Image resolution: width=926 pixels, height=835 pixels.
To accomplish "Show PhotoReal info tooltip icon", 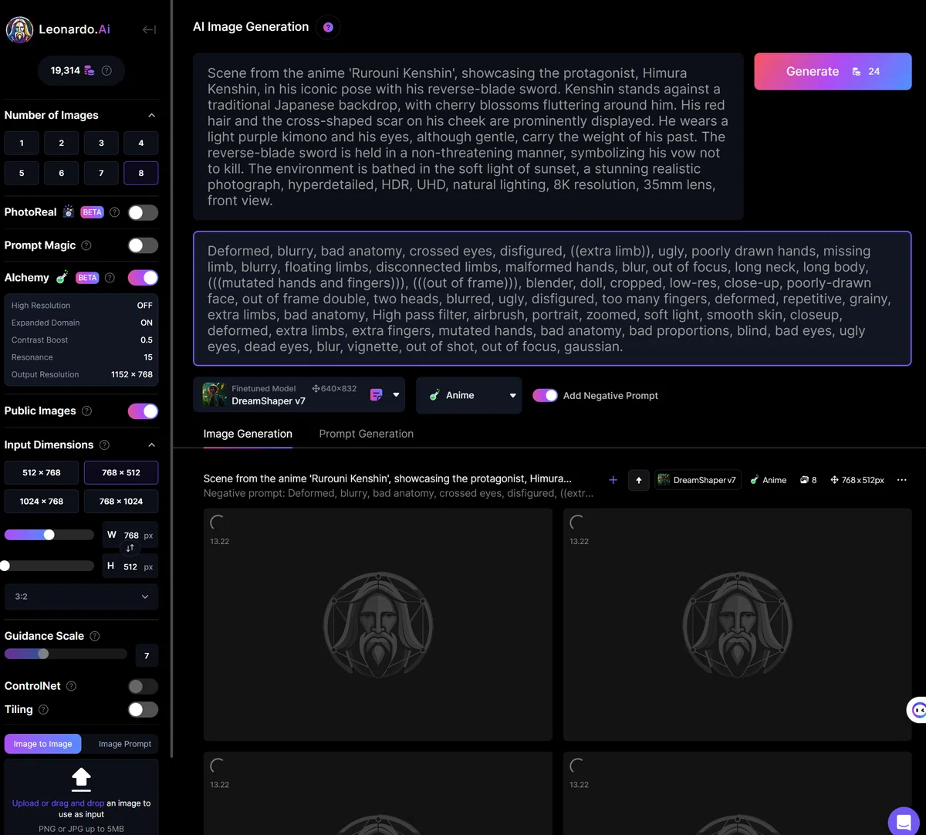I will click(114, 212).
